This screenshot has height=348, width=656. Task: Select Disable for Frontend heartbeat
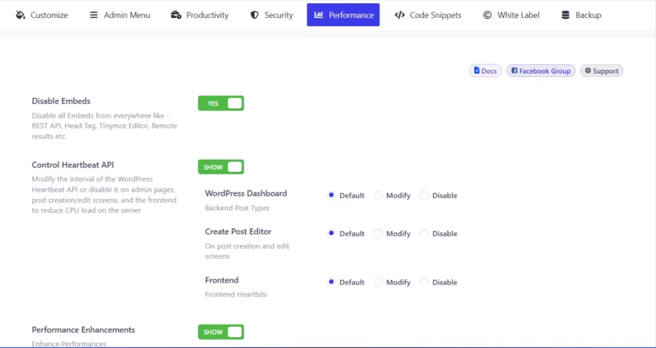pyautogui.click(x=424, y=282)
